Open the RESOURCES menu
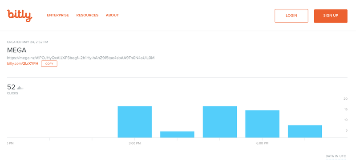Screen dimensions: 356x168 (87, 15)
